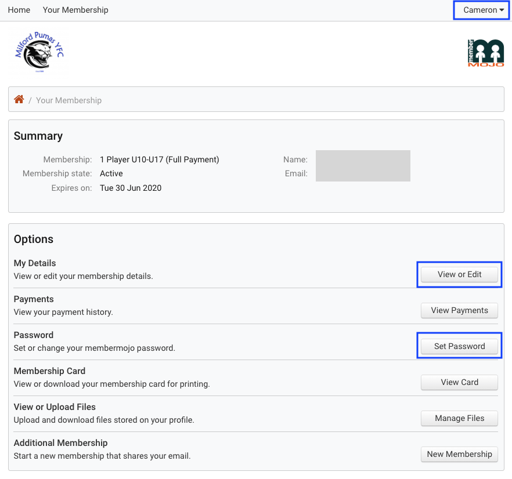Open the membership card with View Card
The image size is (512, 479).
[459, 382]
